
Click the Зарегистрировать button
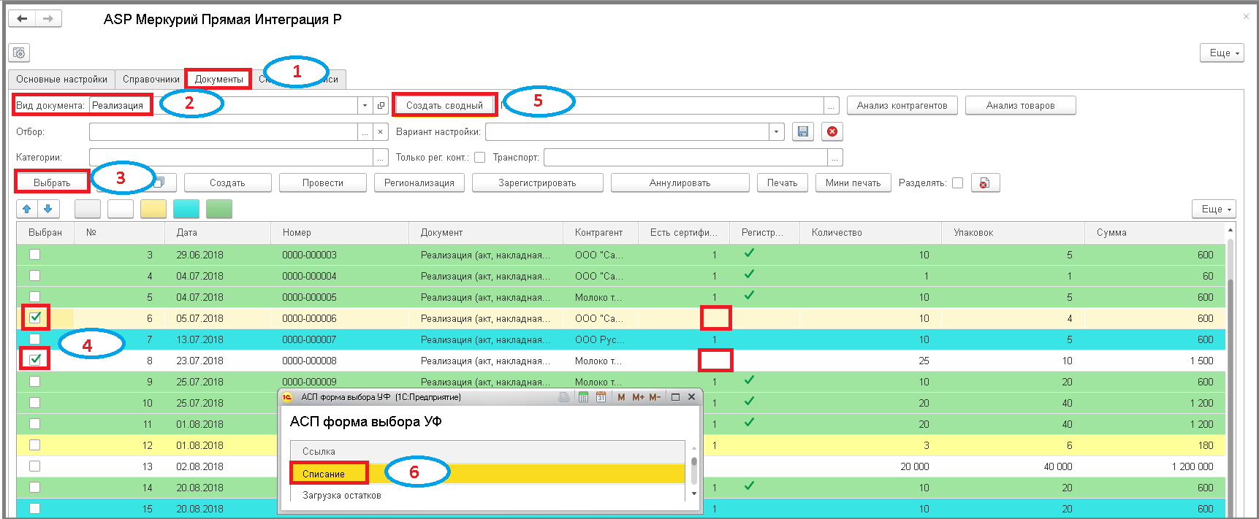click(537, 182)
